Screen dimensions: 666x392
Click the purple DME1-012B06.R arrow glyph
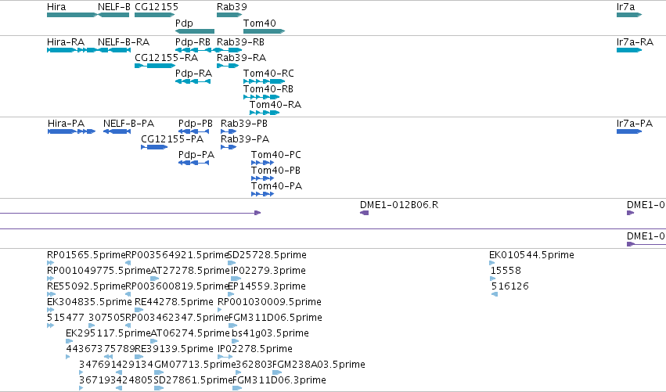(364, 213)
